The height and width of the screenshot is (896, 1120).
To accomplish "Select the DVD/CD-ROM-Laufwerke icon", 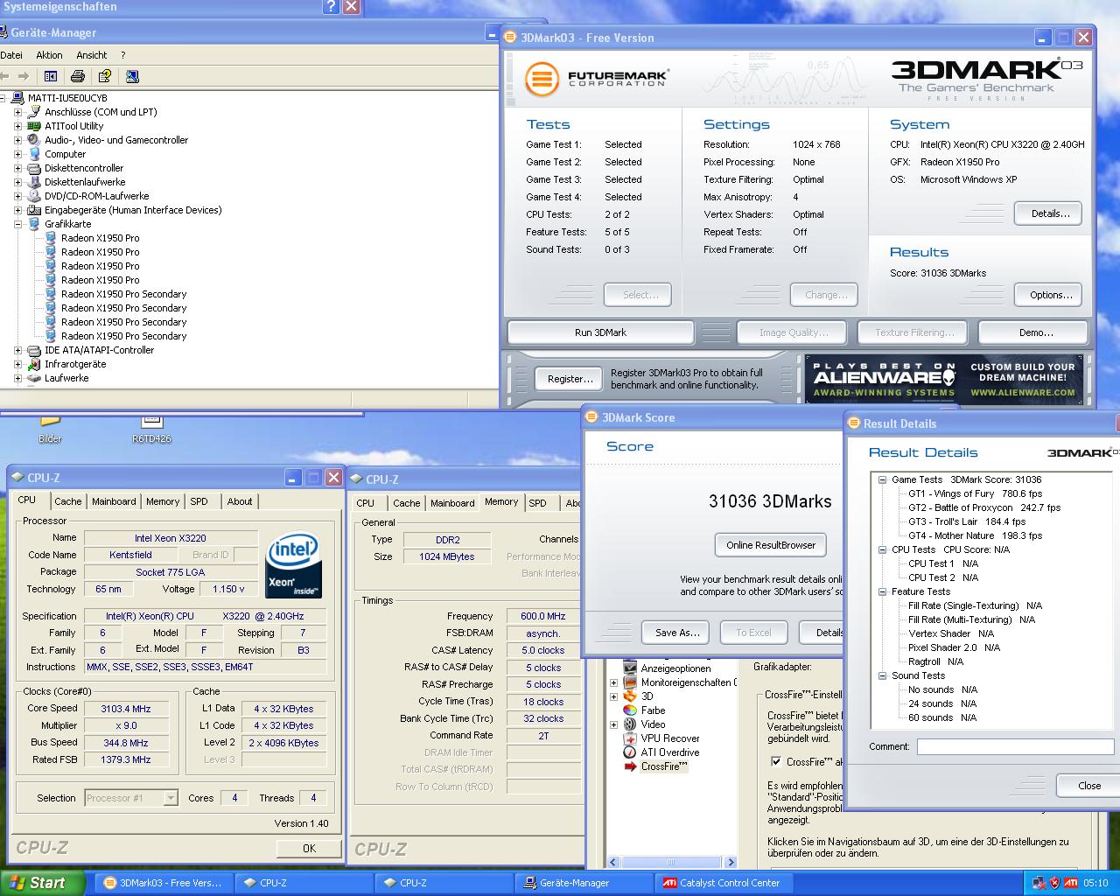I will click(34, 196).
